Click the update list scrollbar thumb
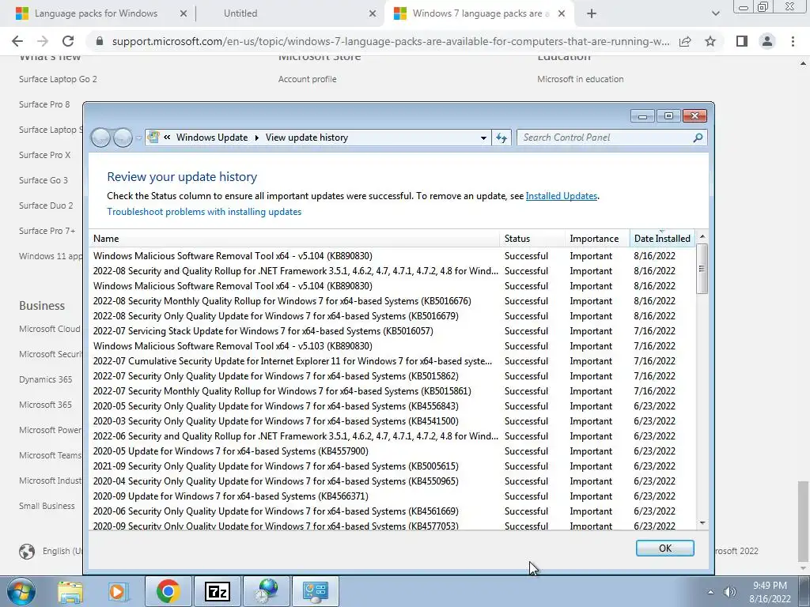The height and width of the screenshot is (607, 810). (702, 269)
